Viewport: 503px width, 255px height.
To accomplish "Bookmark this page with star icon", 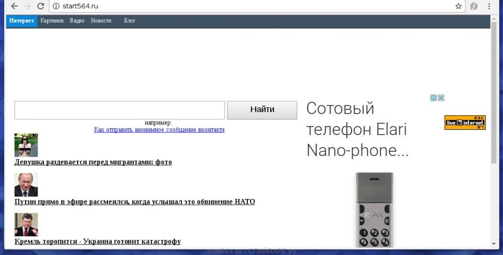I will 458,6.
